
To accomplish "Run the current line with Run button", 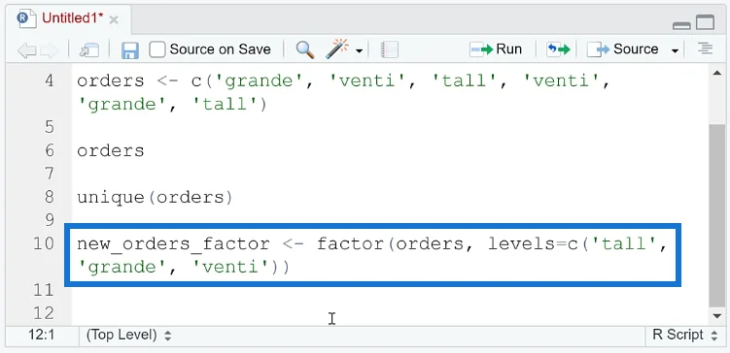I will tap(496, 49).
